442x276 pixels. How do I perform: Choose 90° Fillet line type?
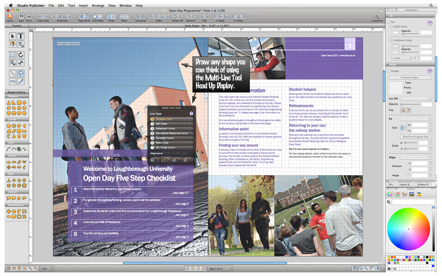point(172,124)
